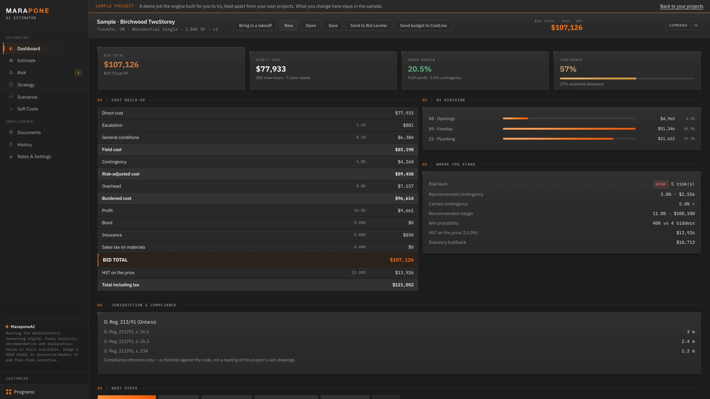The height and width of the screenshot is (399, 710).
Task: Click O. Reg. 213/91, s. 26.1 row
Action: 399,332
